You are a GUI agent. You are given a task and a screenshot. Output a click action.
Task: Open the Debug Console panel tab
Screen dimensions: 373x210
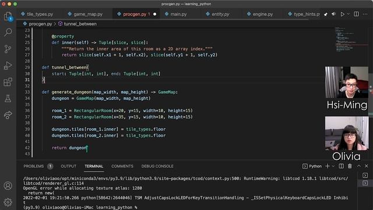(x=157, y=166)
